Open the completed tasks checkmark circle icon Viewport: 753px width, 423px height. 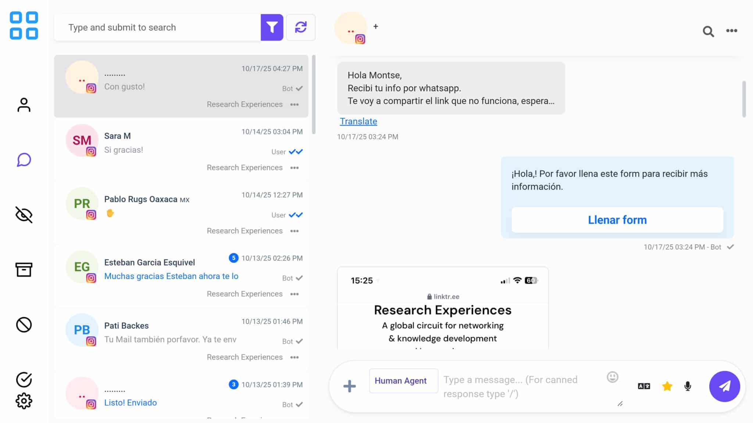(x=24, y=379)
